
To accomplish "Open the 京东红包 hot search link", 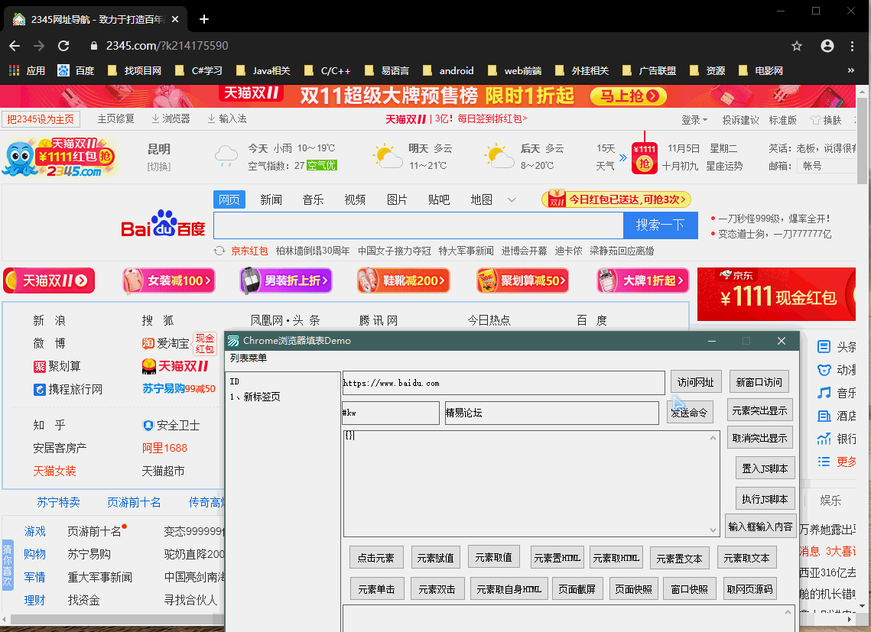I will point(249,251).
